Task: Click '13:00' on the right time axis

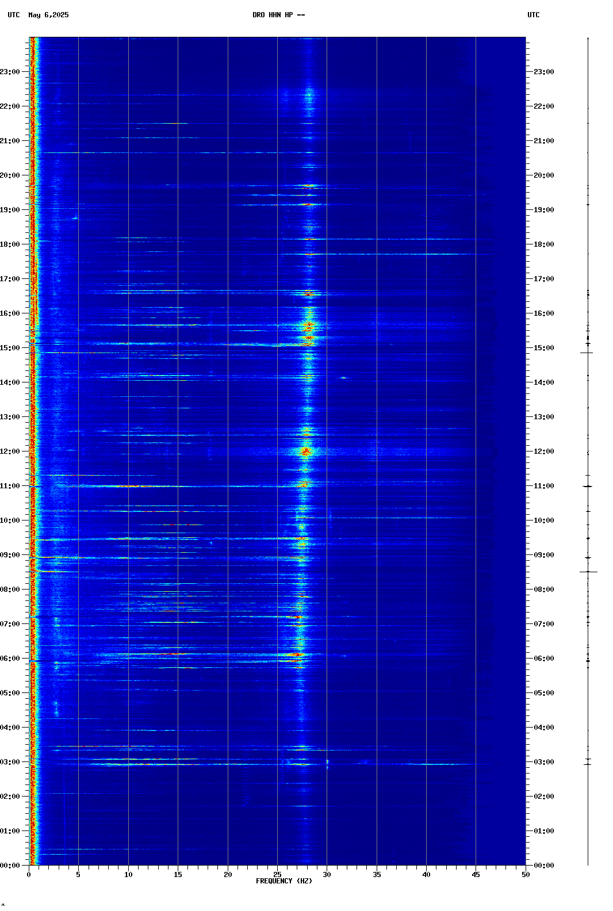Action: (x=544, y=417)
